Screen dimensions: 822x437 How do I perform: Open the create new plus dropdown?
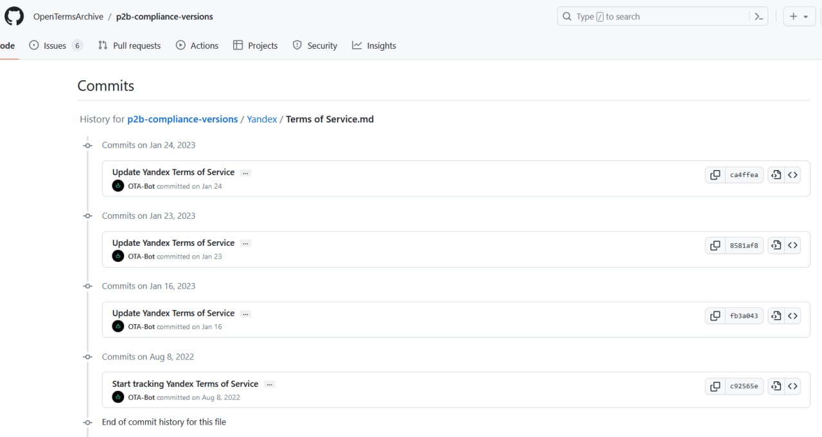[x=799, y=17]
